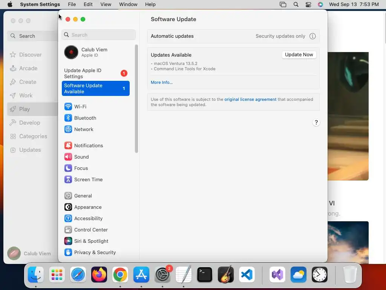The width and height of the screenshot is (386, 290).
Task: Open Notifications settings pane
Action: click(95, 145)
